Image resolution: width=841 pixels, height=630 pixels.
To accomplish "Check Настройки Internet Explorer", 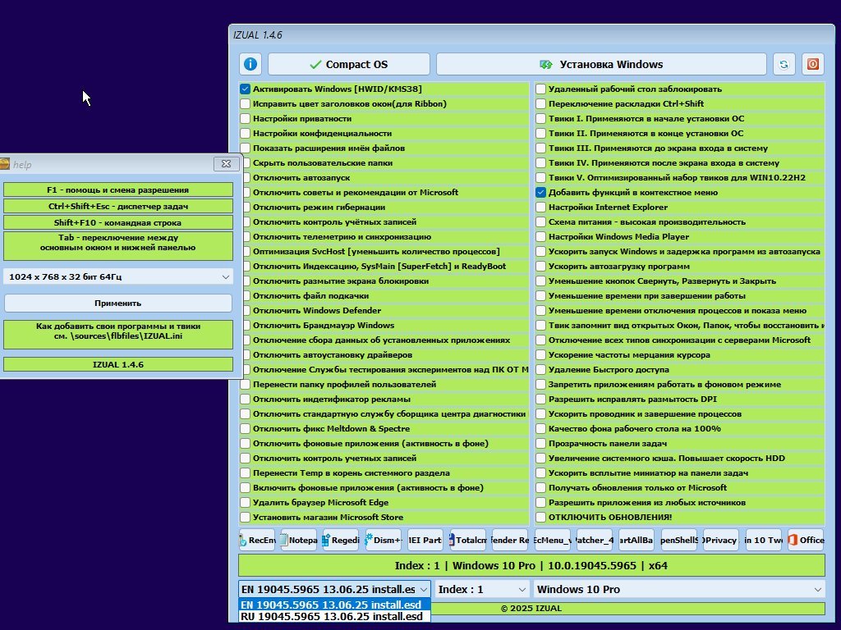I will (x=540, y=208).
